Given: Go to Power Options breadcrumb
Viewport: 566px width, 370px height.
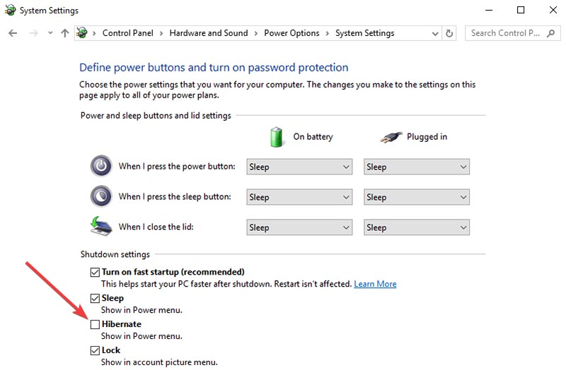Looking at the screenshot, I should tap(291, 33).
